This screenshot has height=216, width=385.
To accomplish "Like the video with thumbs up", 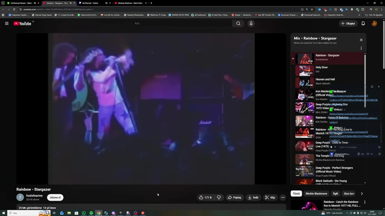I will tap(205, 197).
